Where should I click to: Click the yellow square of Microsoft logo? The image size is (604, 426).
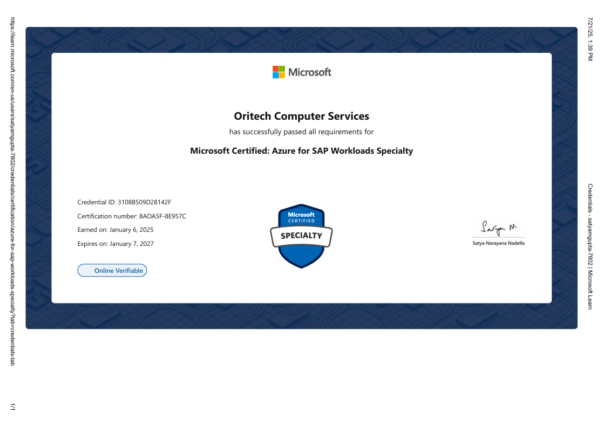282,75
